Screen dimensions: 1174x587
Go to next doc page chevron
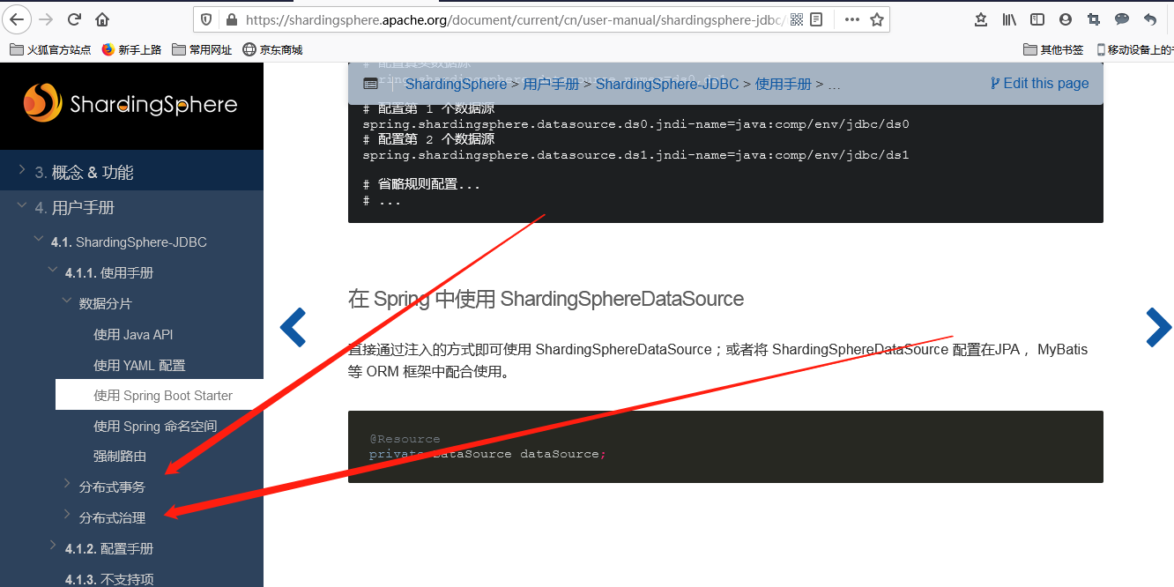coord(1158,327)
